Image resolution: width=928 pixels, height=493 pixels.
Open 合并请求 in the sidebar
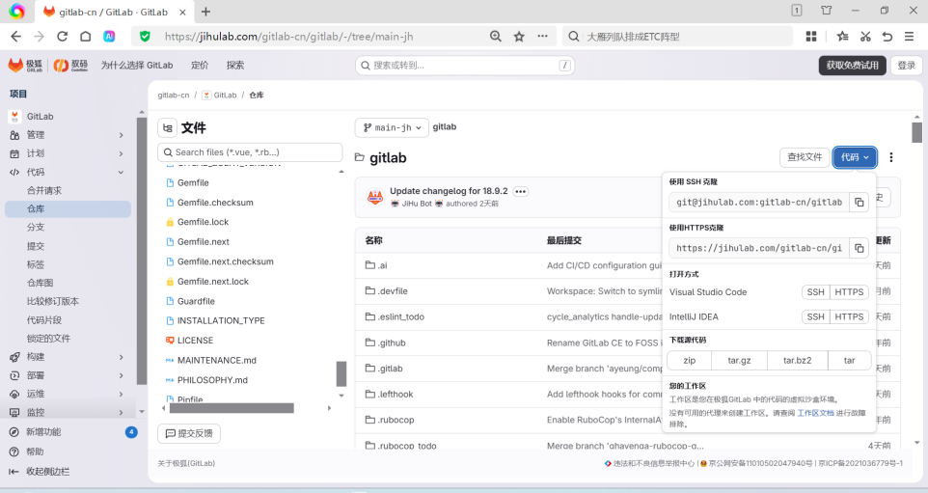[x=44, y=191]
